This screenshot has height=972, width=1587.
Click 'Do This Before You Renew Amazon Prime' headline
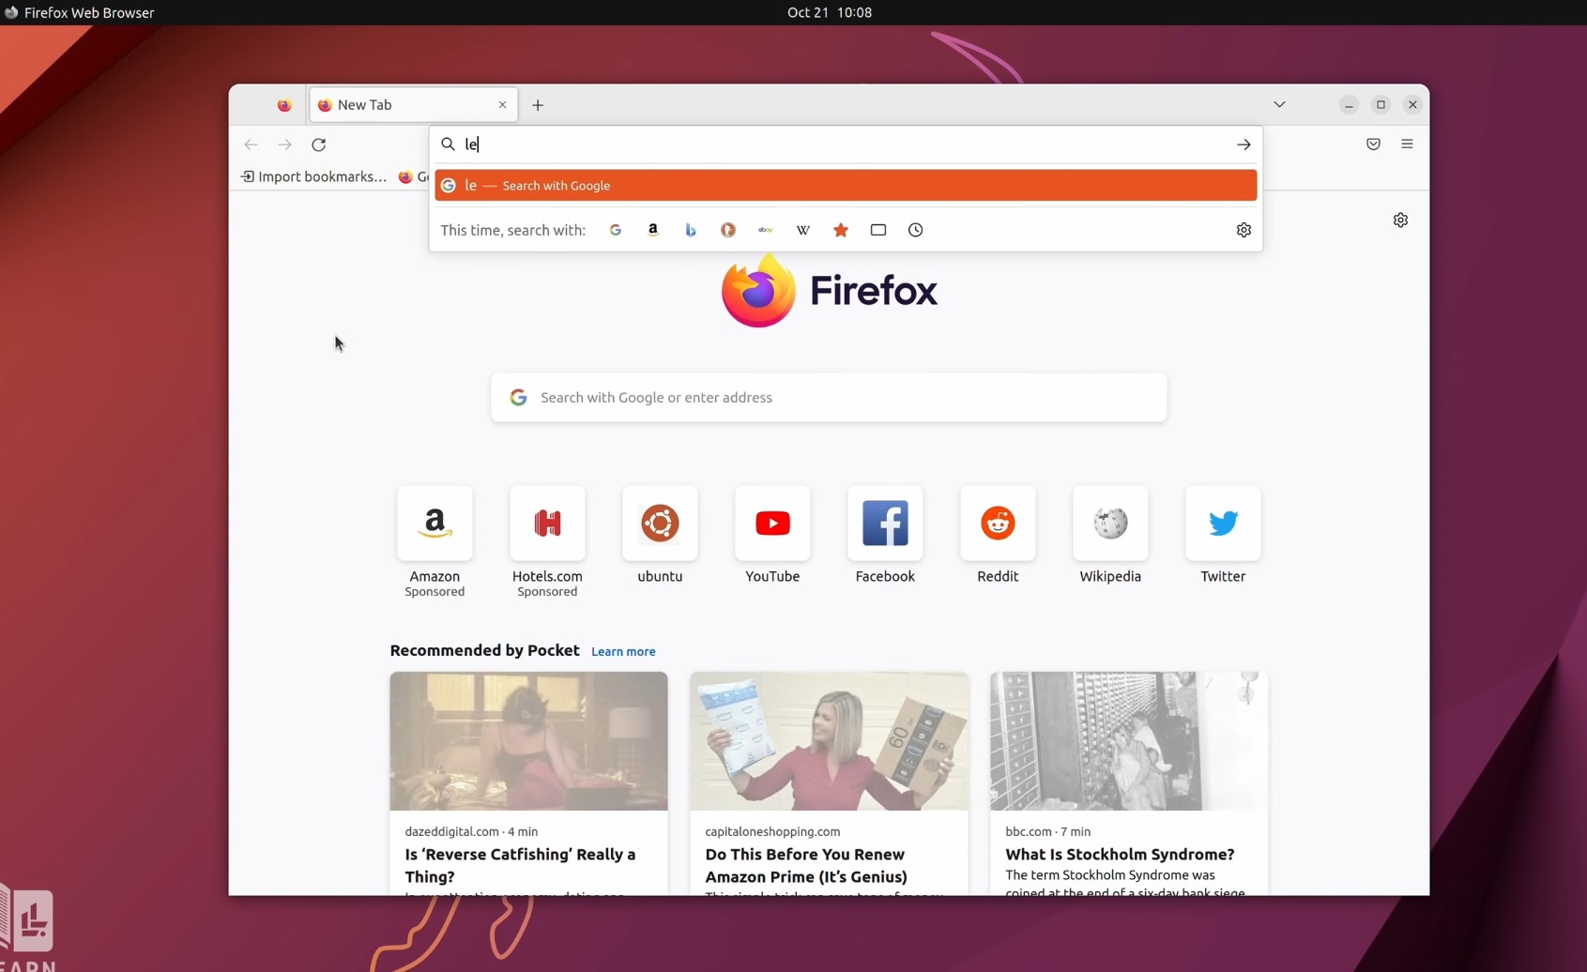click(806, 865)
